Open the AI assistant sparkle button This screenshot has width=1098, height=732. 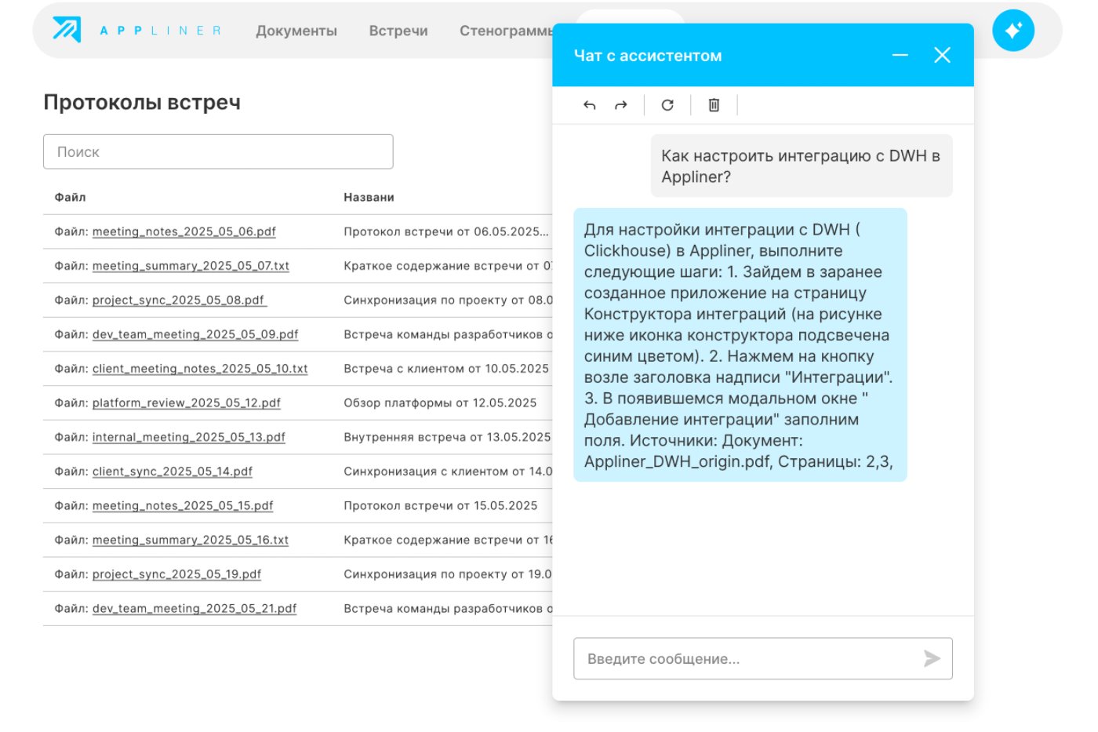1013,31
